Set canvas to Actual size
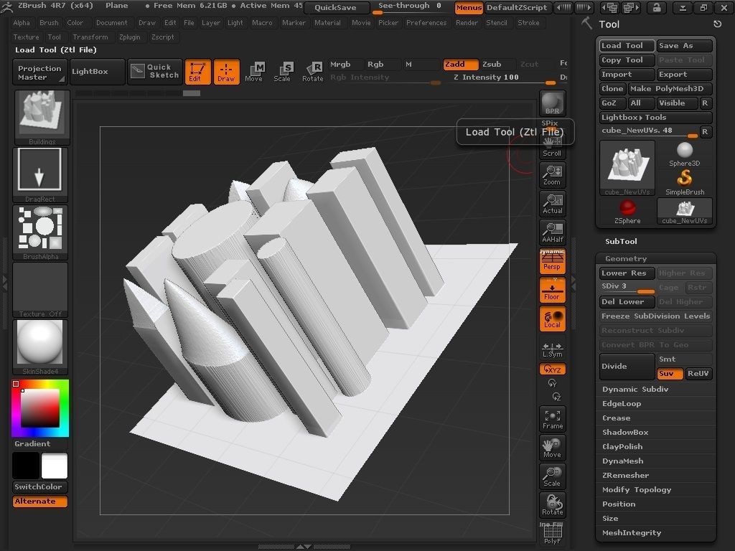 [552, 203]
